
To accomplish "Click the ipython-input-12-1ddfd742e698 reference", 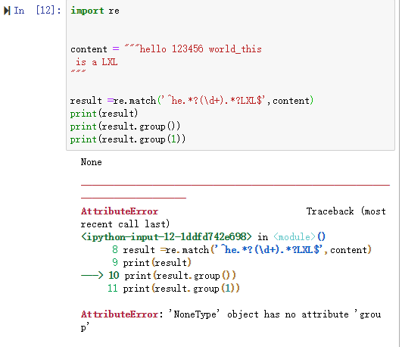I will point(167,236).
